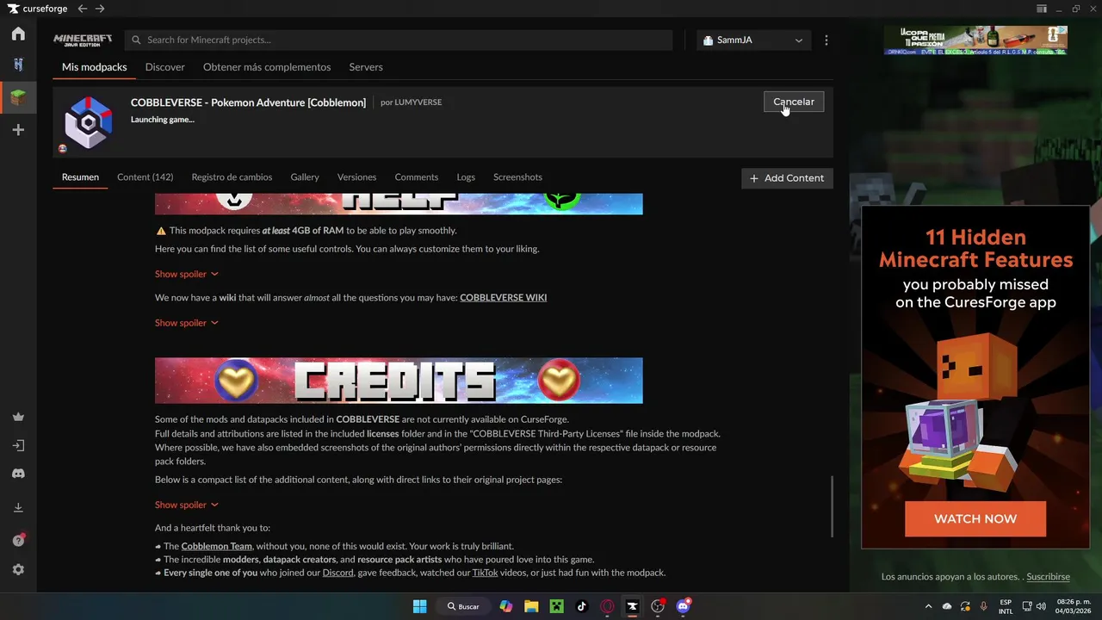Open the three-dot more options menu
Viewport: 1102px width, 620px height.
click(x=826, y=40)
